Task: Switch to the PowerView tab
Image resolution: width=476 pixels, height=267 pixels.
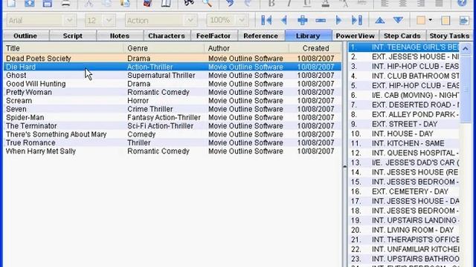Action: coord(356,36)
